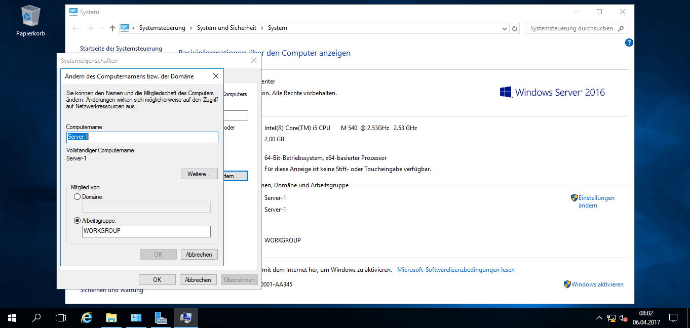Click the muted volume tray icon
The height and width of the screenshot is (328, 690).
624,318
